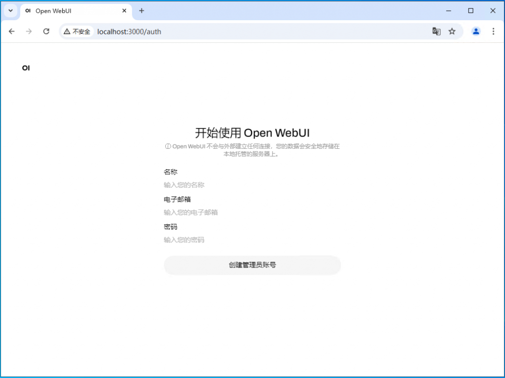This screenshot has height=378, width=505.
Task: Click the Google Translate icon in the address bar
Action: [x=436, y=31]
